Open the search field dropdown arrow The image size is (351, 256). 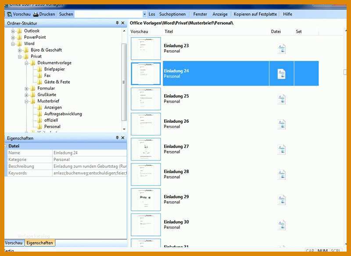coord(144,14)
